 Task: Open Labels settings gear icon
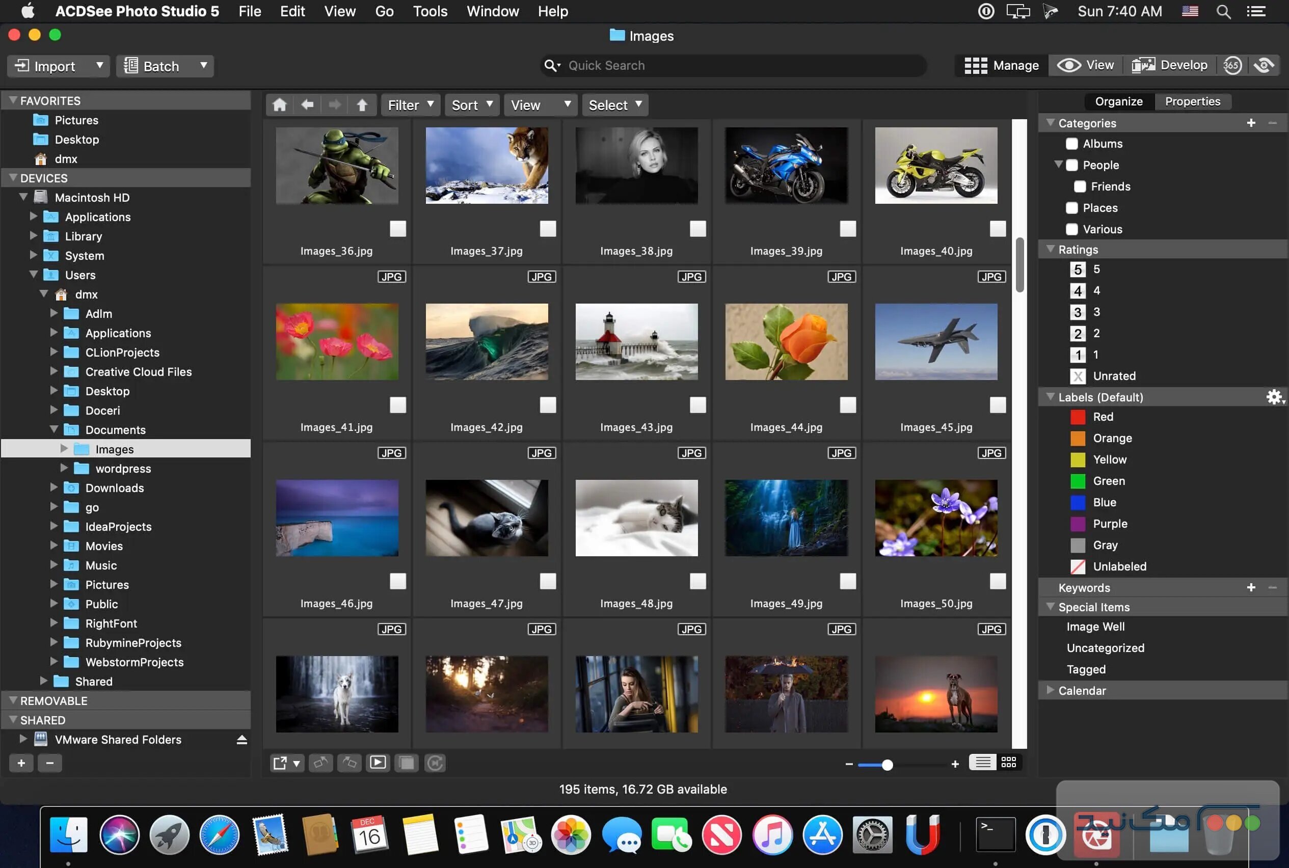point(1275,397)
